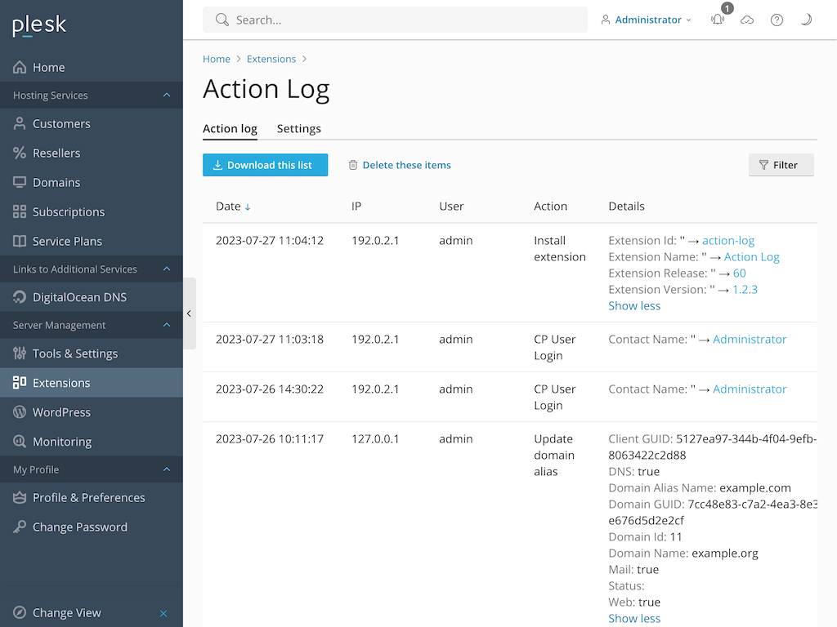
Task: Click the Search input field
Action: pos(401,20)
